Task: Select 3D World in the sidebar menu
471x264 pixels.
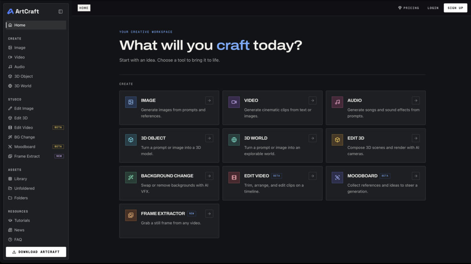Action: [36, 86]
